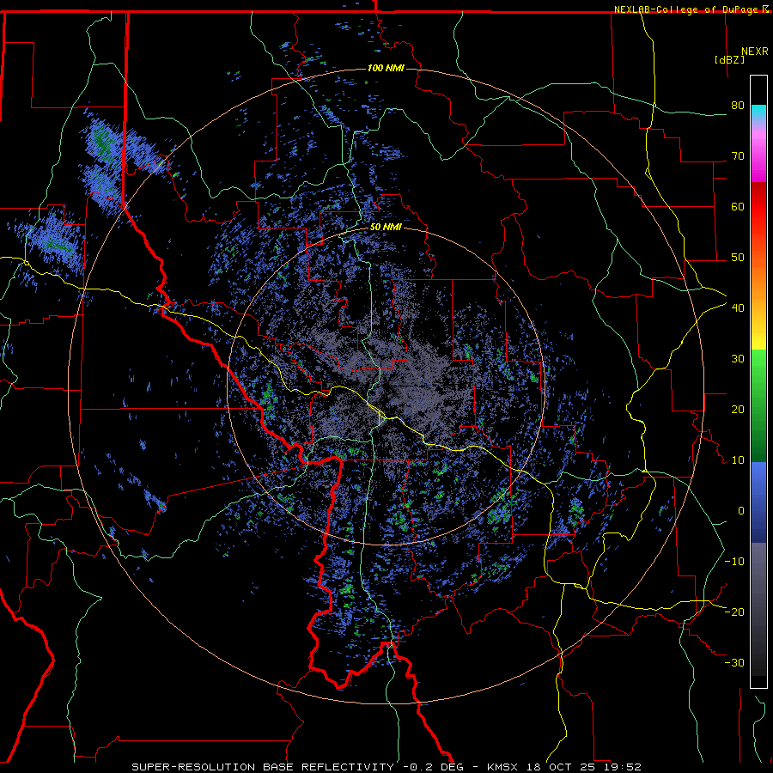Viewport: 773px width, 773px height.
Task: Click the -30 value on the dBZ scale
Action: pyautogui.click(x=734, y=662)
